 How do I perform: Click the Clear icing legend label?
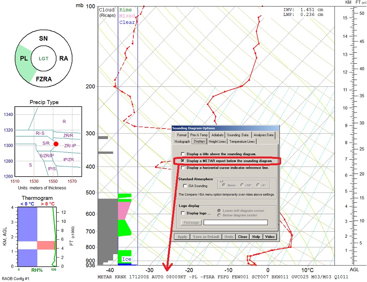(127, 22)
